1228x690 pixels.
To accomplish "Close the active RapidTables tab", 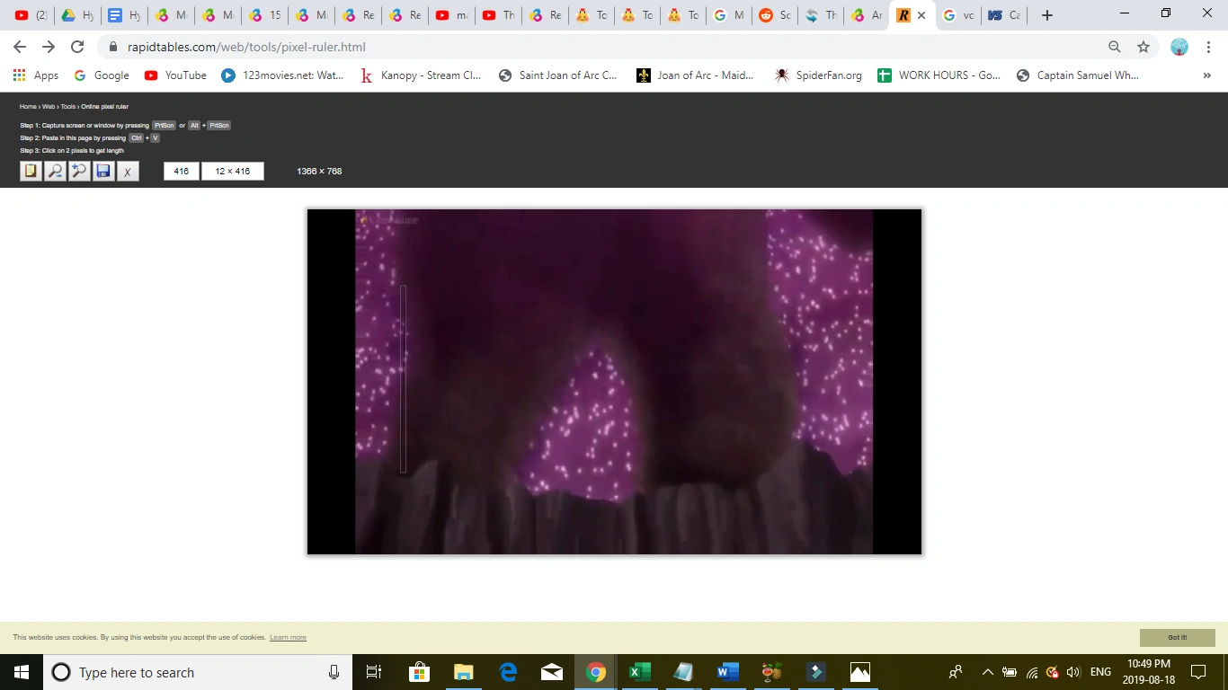I will 921,15.
